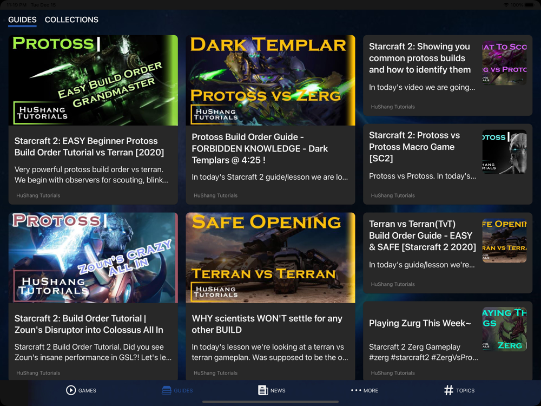Image resolution: width=541 pixels, height=406 pixels.
Task: Tap 'looking at a terran vs terran gameplan' description
Action: pyautogui.click(x=270, y=352)
